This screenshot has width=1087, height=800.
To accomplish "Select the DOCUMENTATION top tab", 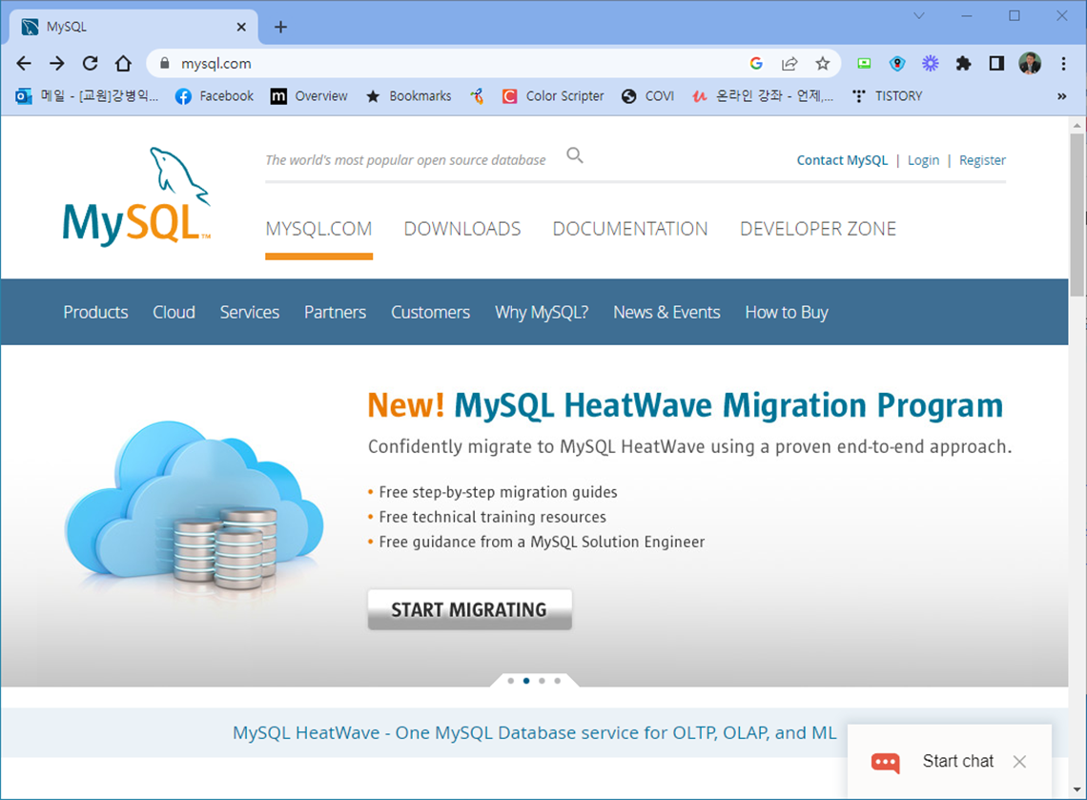I will click(x=630, y=229).
